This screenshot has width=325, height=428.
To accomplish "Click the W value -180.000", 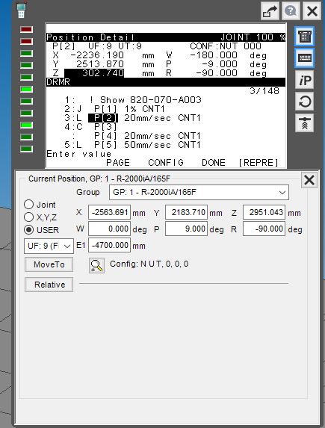I will tap(214, 55).
